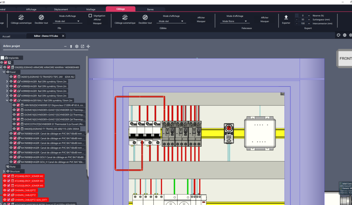The image size is (352, 205).
Task: Click the crossed-box icon under Implantés
Action: (x=9, y=63)
